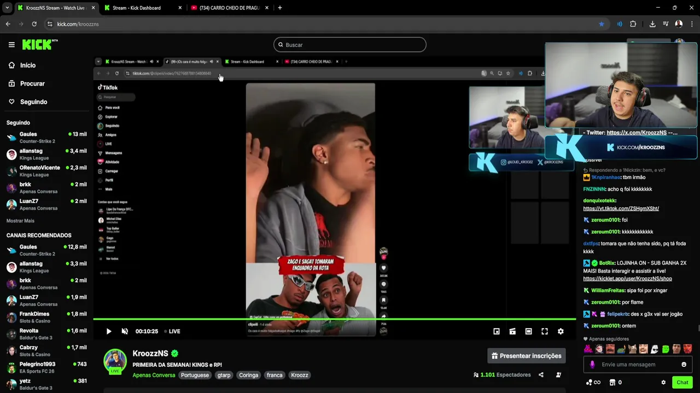Toggle mini player mode
This screenshot has width=700, height=393.
point(497,331)
